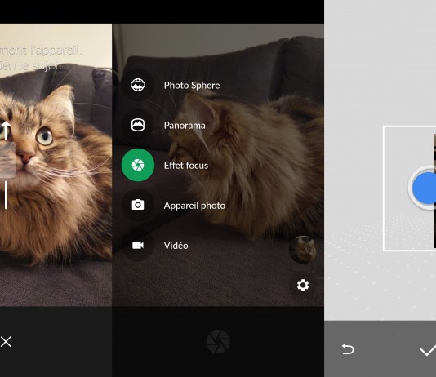This screenshot has width=436, height=377.
Task: Click the upward arrow guide indicator
Action: (6, 130)
